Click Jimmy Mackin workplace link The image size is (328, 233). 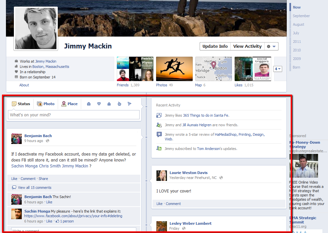46,61
